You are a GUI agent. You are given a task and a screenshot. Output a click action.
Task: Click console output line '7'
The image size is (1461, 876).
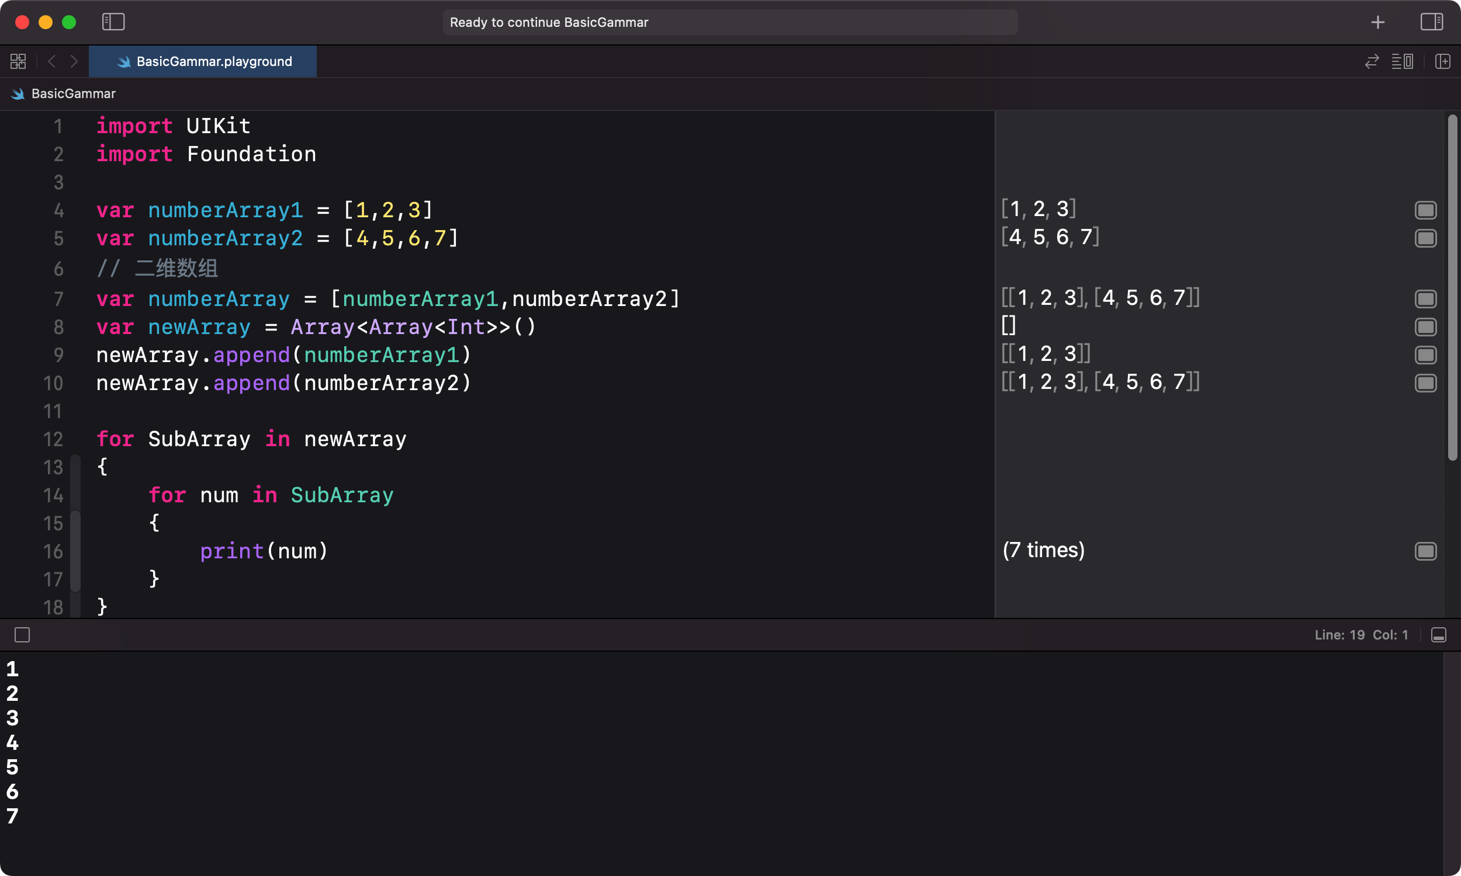tap(12, 816)
